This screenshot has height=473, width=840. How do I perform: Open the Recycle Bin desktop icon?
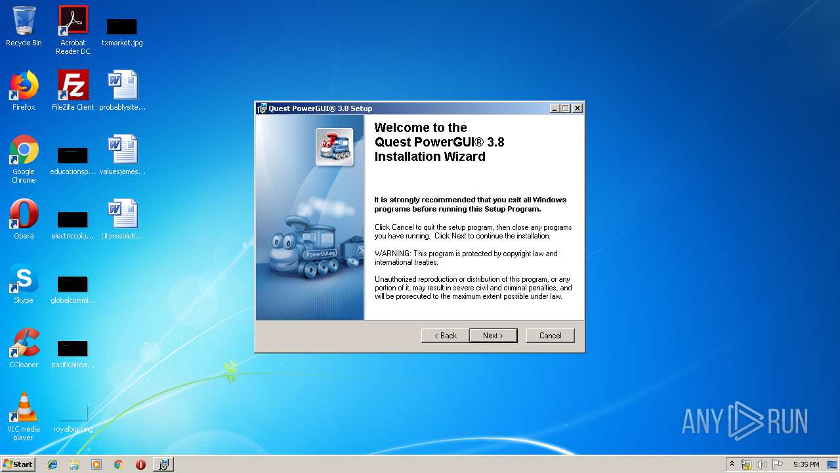(24, 28)
